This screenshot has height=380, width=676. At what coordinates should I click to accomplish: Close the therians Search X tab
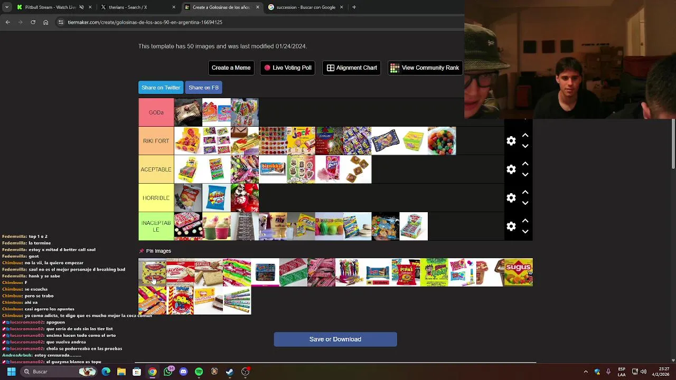tap(174, 7)
